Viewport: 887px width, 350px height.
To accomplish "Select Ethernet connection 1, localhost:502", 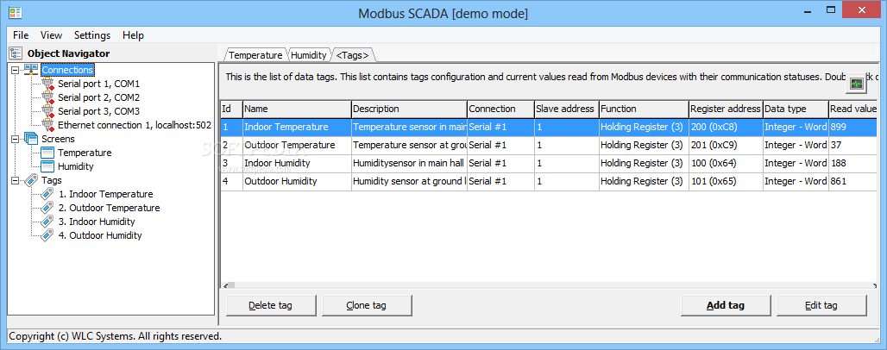I will point(135,124).
